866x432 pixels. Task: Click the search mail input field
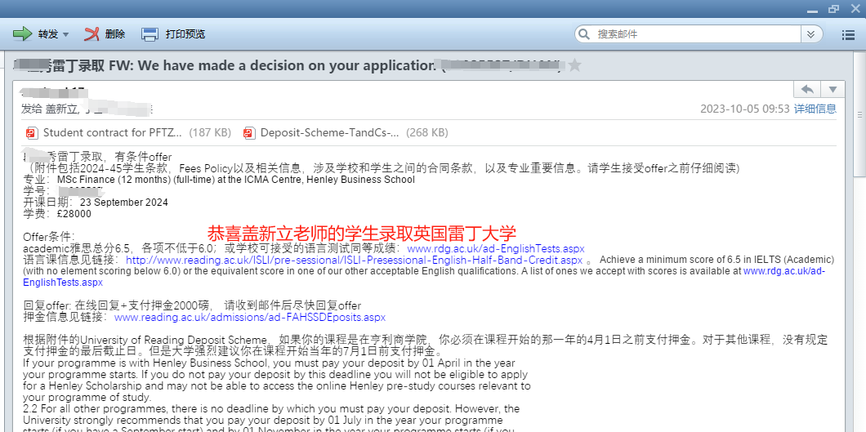pyautogui.click(x=694, y=34)
